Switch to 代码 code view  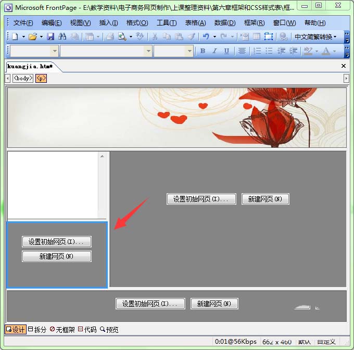coord(87,330)
